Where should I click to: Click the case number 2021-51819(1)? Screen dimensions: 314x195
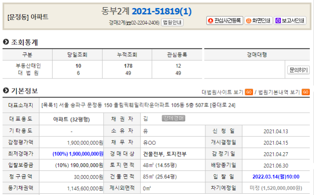click(x=162, y=11)
